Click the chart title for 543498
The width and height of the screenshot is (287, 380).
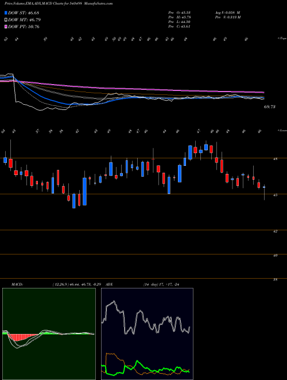coord(42,3)
